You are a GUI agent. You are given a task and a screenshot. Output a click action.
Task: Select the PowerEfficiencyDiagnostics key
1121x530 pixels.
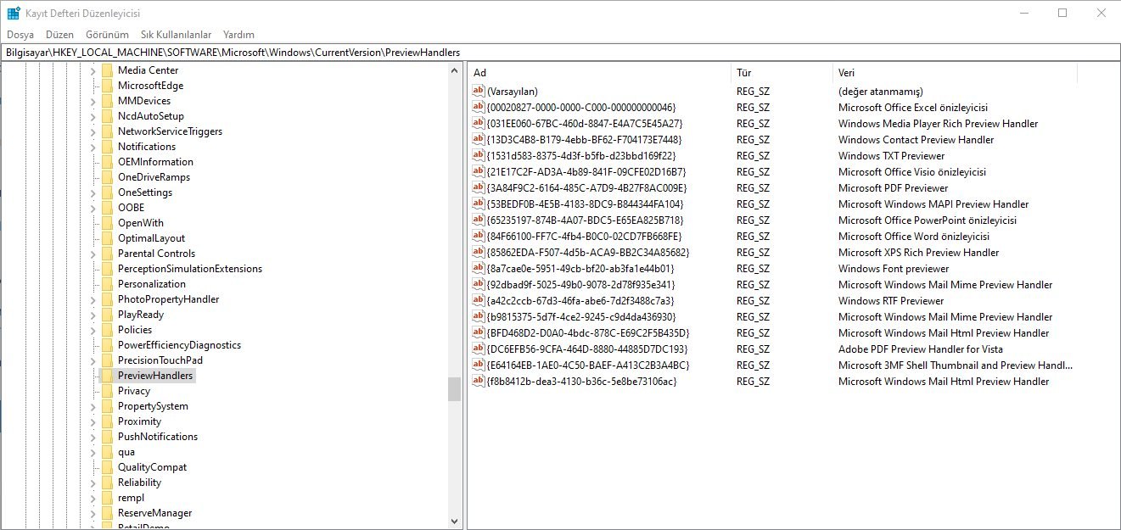coord(179,345)
